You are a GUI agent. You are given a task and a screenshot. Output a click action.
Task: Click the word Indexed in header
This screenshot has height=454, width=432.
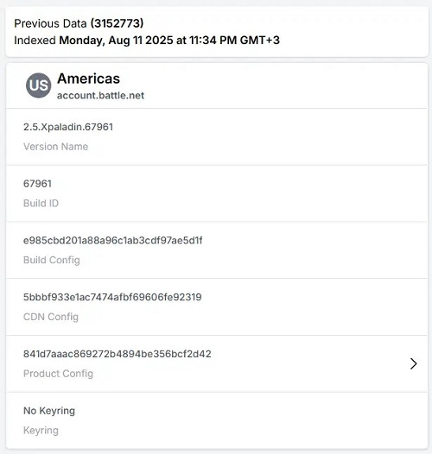35,41
